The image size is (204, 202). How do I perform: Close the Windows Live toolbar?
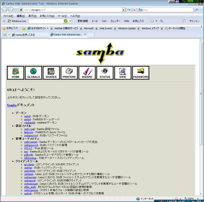pos(4,21)
